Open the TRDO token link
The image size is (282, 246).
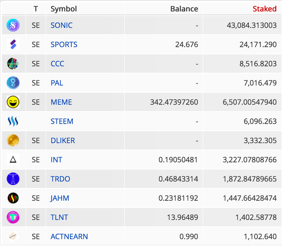tap(60, 179)
